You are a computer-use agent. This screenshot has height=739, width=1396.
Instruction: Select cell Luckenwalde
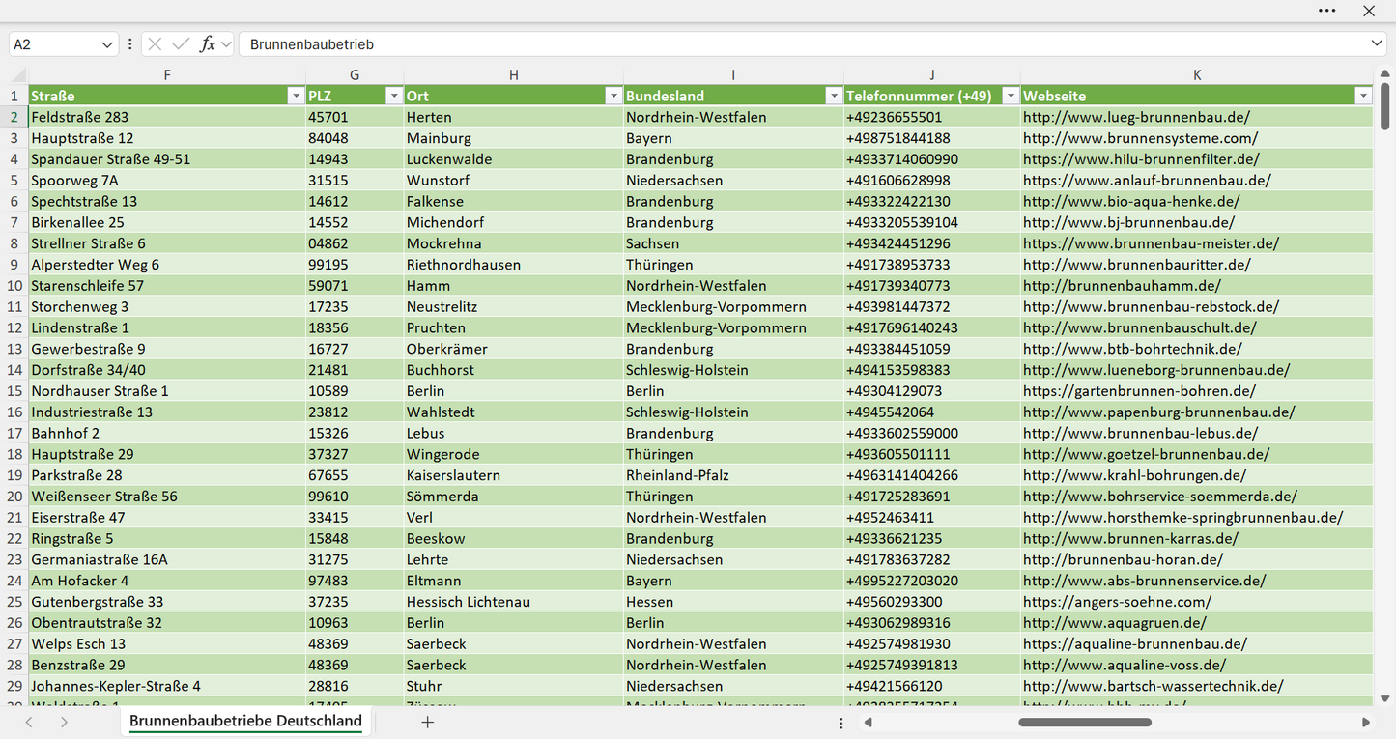coord(513,159)
